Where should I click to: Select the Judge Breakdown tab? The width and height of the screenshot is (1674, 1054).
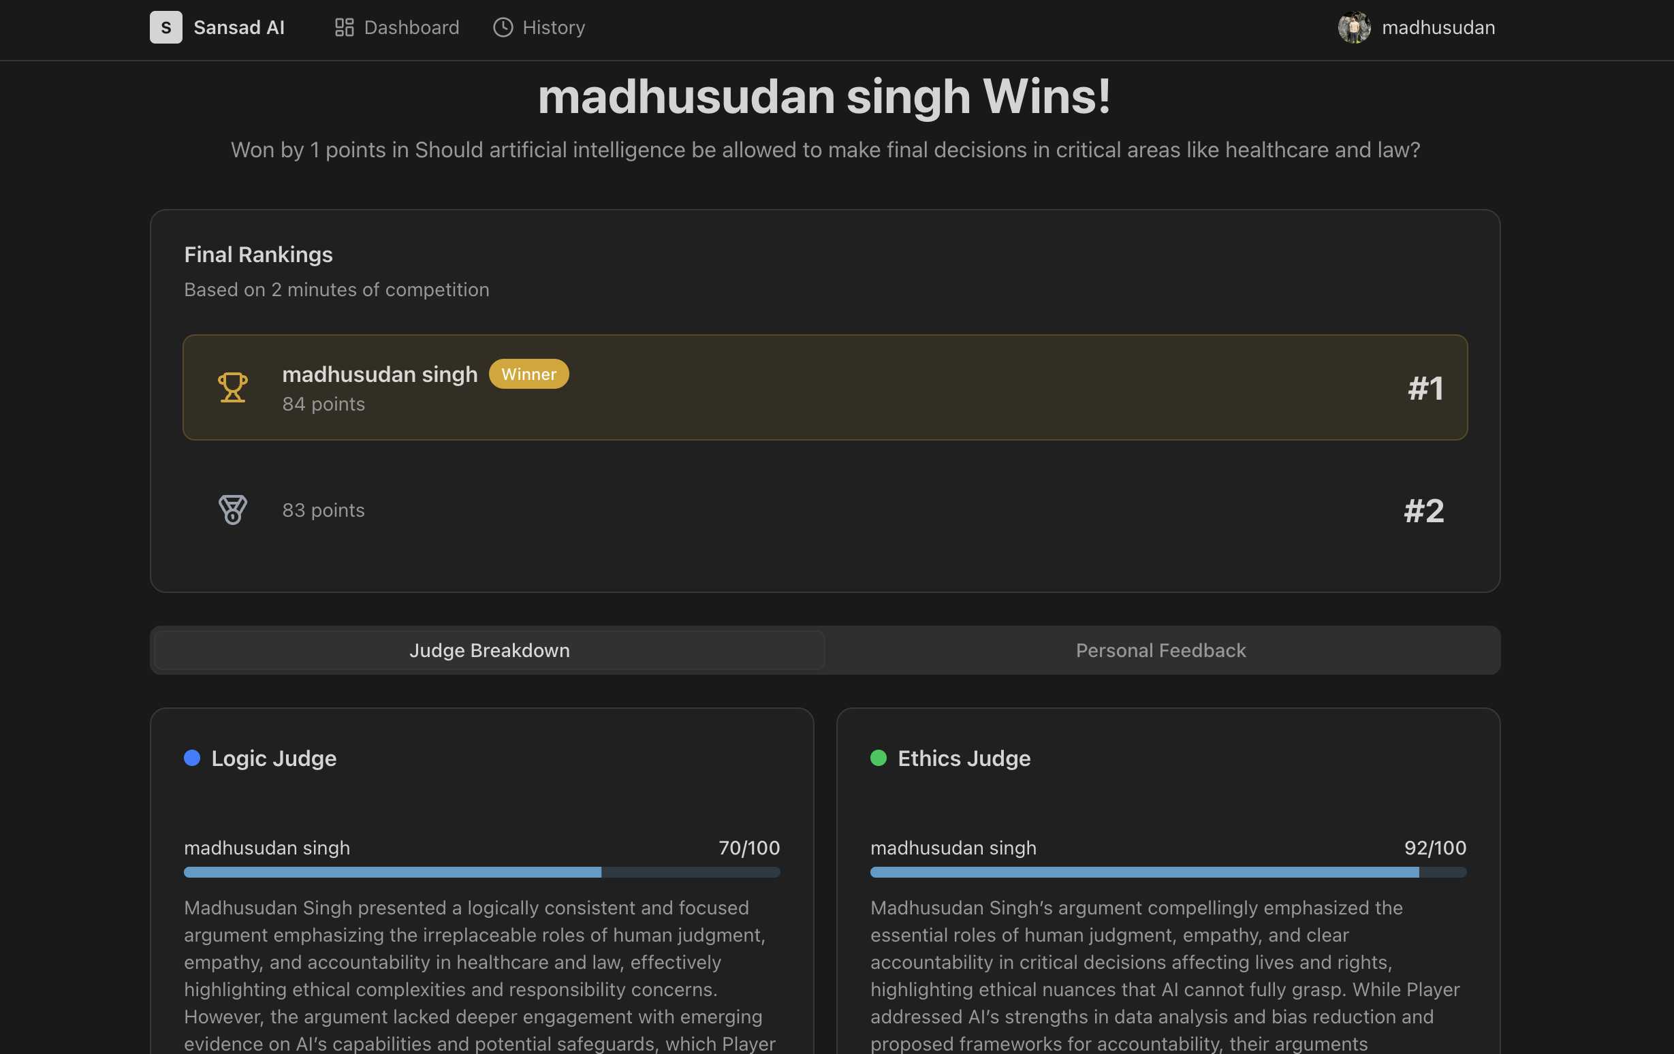[490, 650]
